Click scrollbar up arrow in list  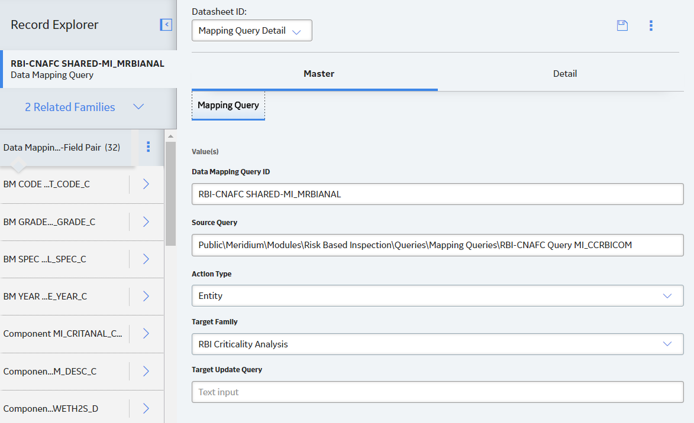click(x=170, y=136)
